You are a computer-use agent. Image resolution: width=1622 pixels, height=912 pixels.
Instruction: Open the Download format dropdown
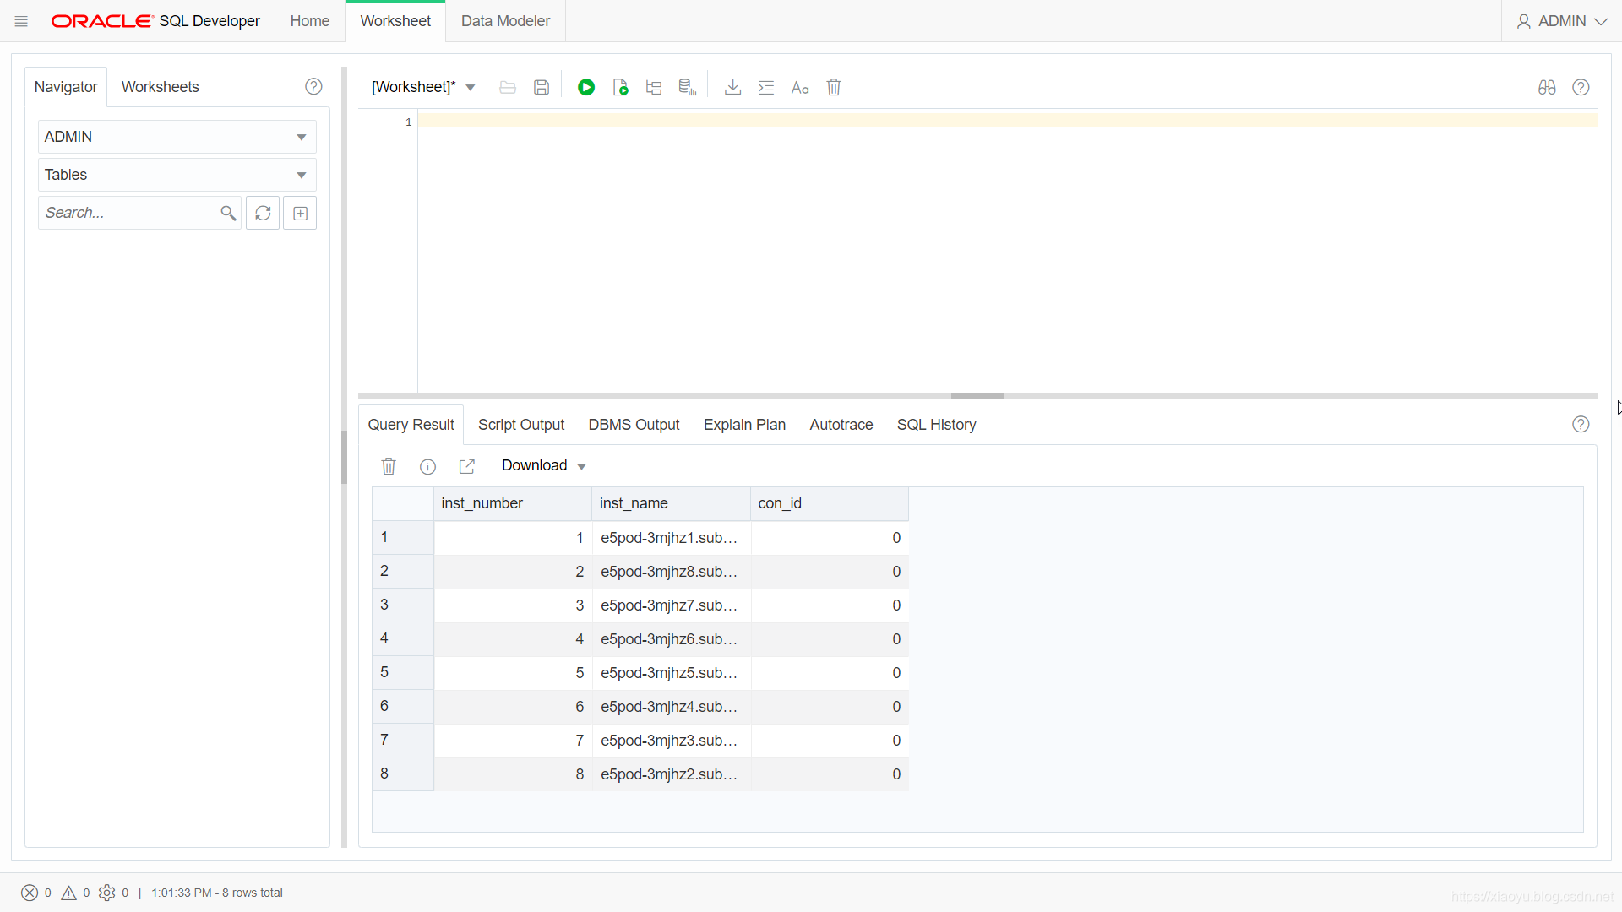click(x=580, y=465)
